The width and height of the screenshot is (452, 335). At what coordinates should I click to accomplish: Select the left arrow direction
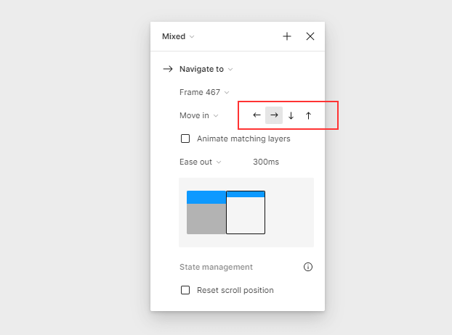pyautogui.click(x=257, y=115)
